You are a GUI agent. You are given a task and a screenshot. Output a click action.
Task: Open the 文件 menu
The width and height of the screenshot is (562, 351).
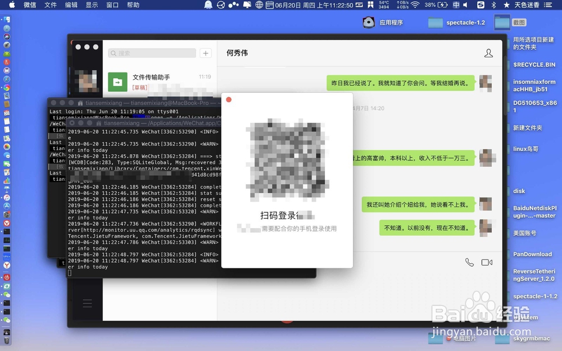coord(51,4)
